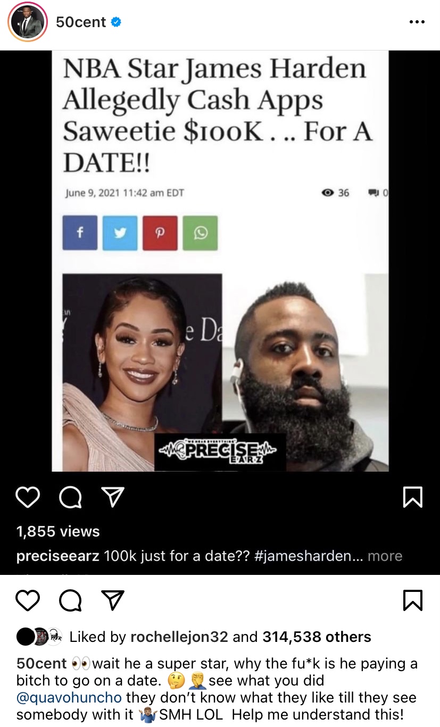This screenshot has width=440, height=727.
Task: Tap the heart icon inside the reposted preciseearz screenshot
Action: (28, 497)
